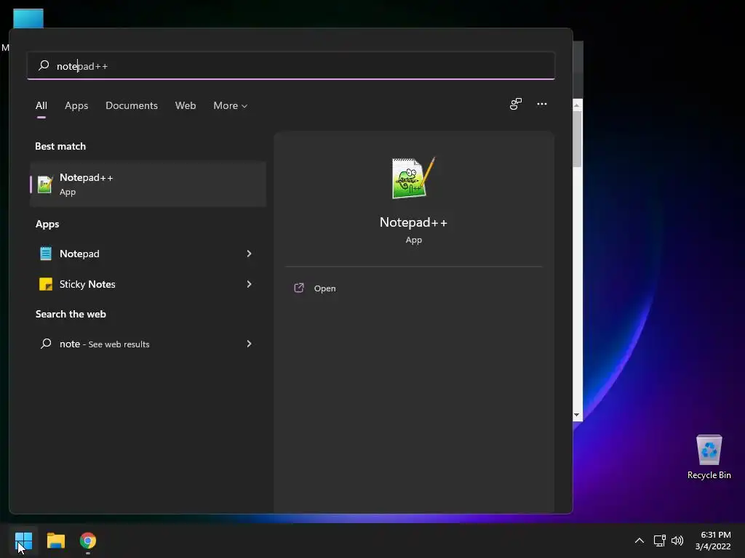Click the scroll-down arrow of background window scrollbar
The image size is (745, 558).
[x=577, y=415]
